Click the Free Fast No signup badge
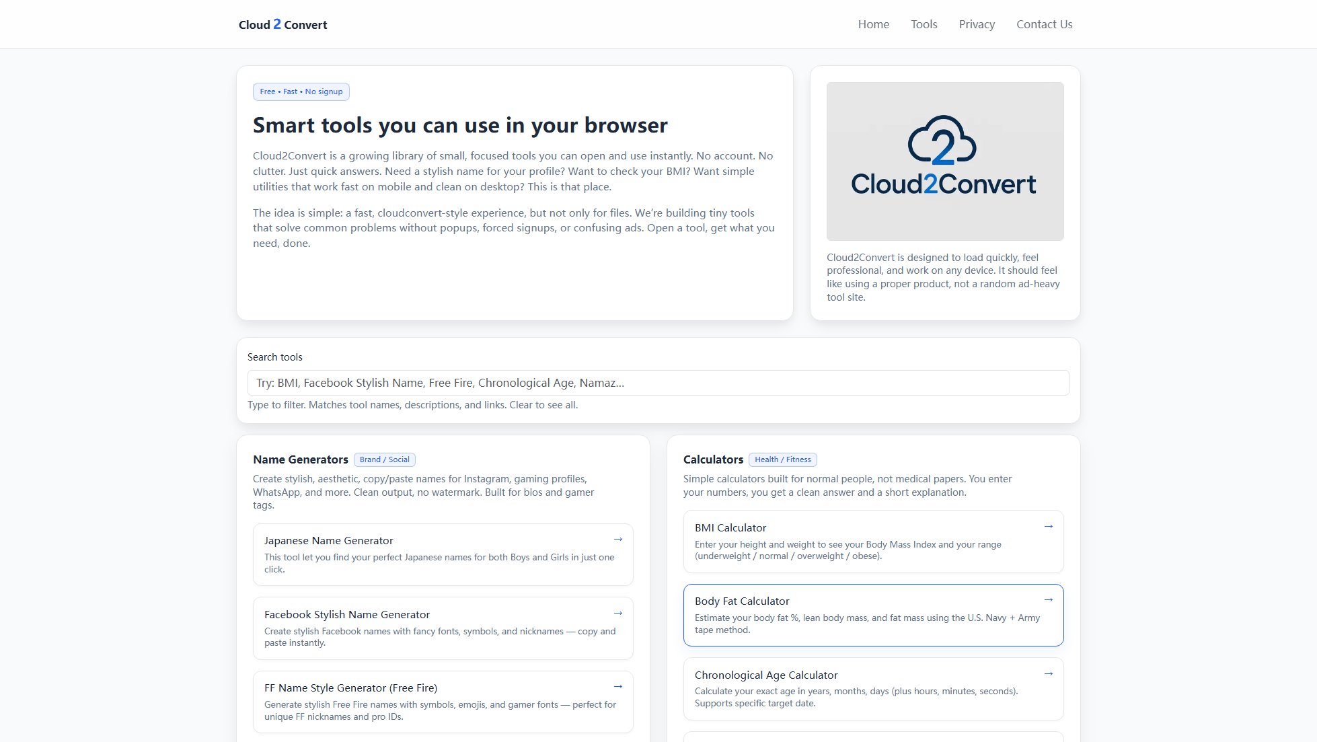 (301, 91)
